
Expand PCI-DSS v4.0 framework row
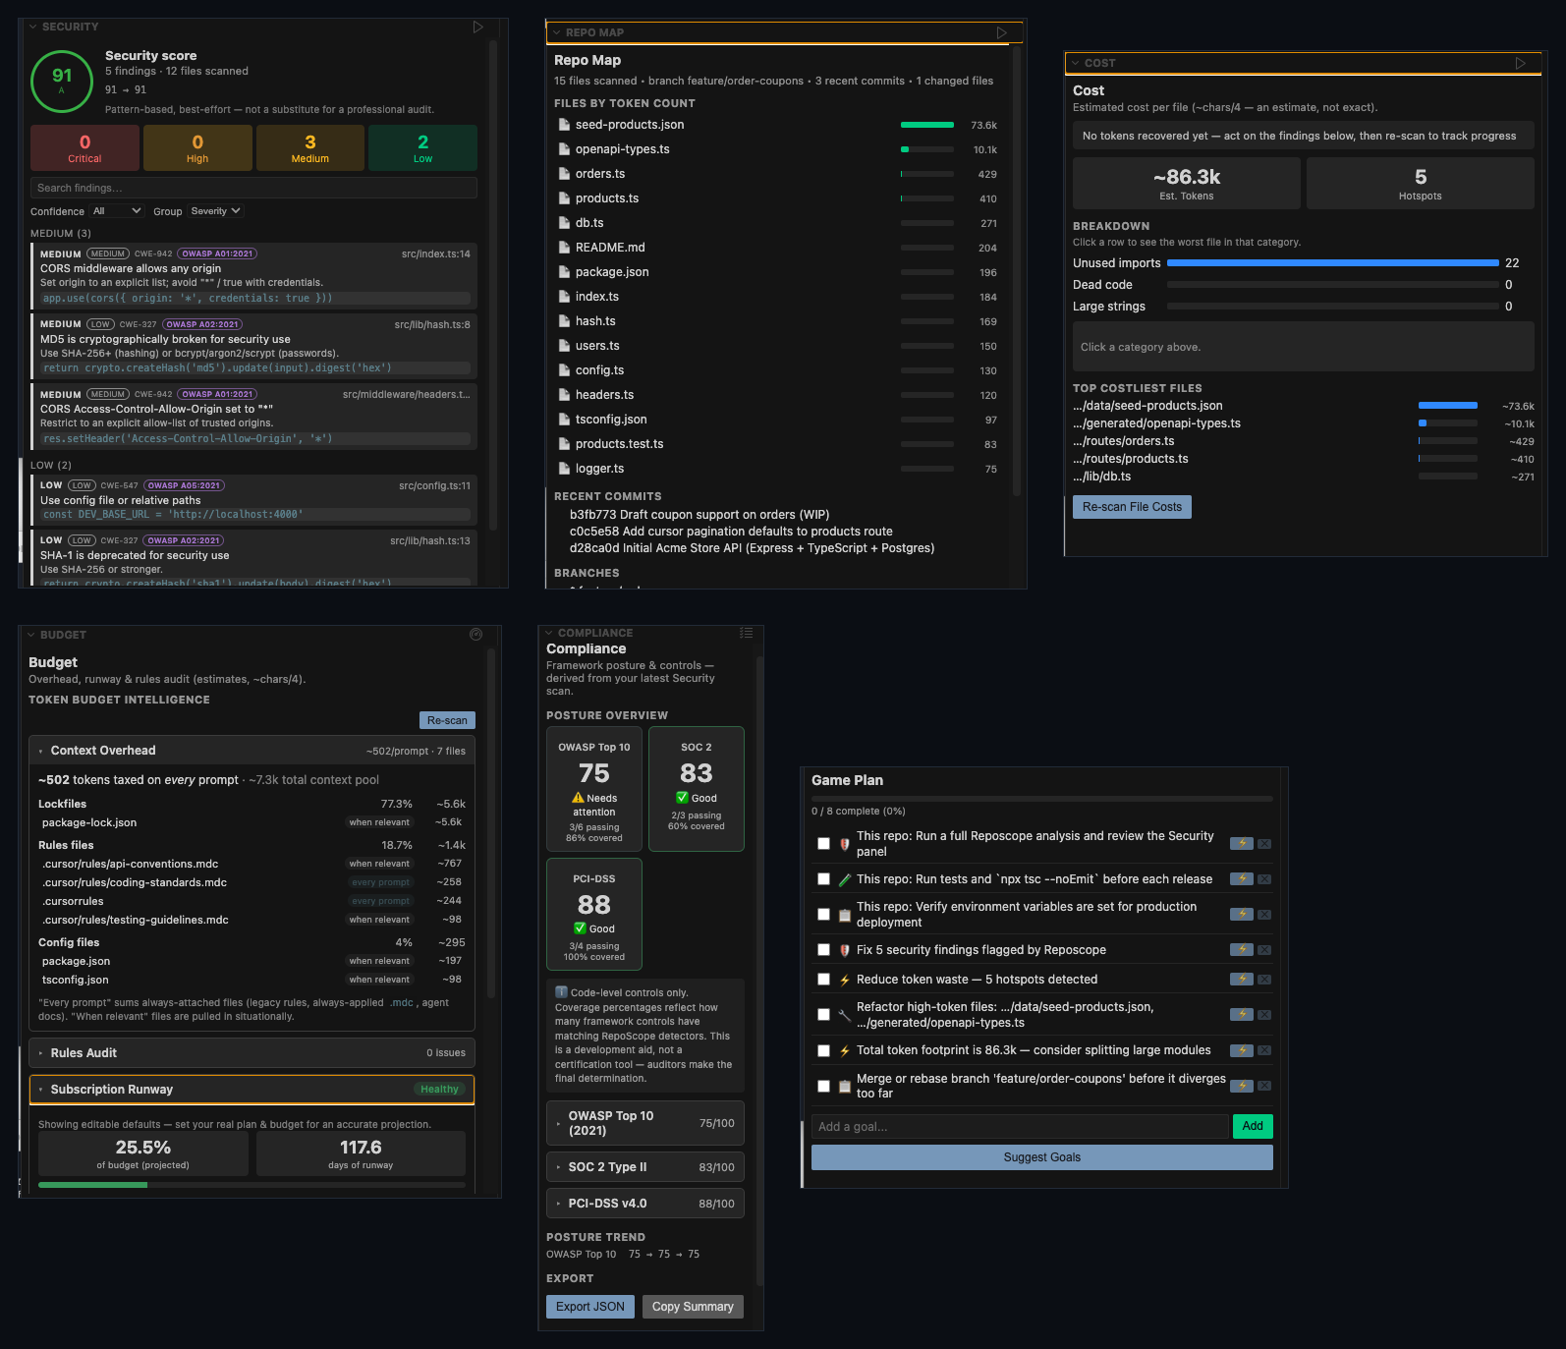[x=644, y=1204]
